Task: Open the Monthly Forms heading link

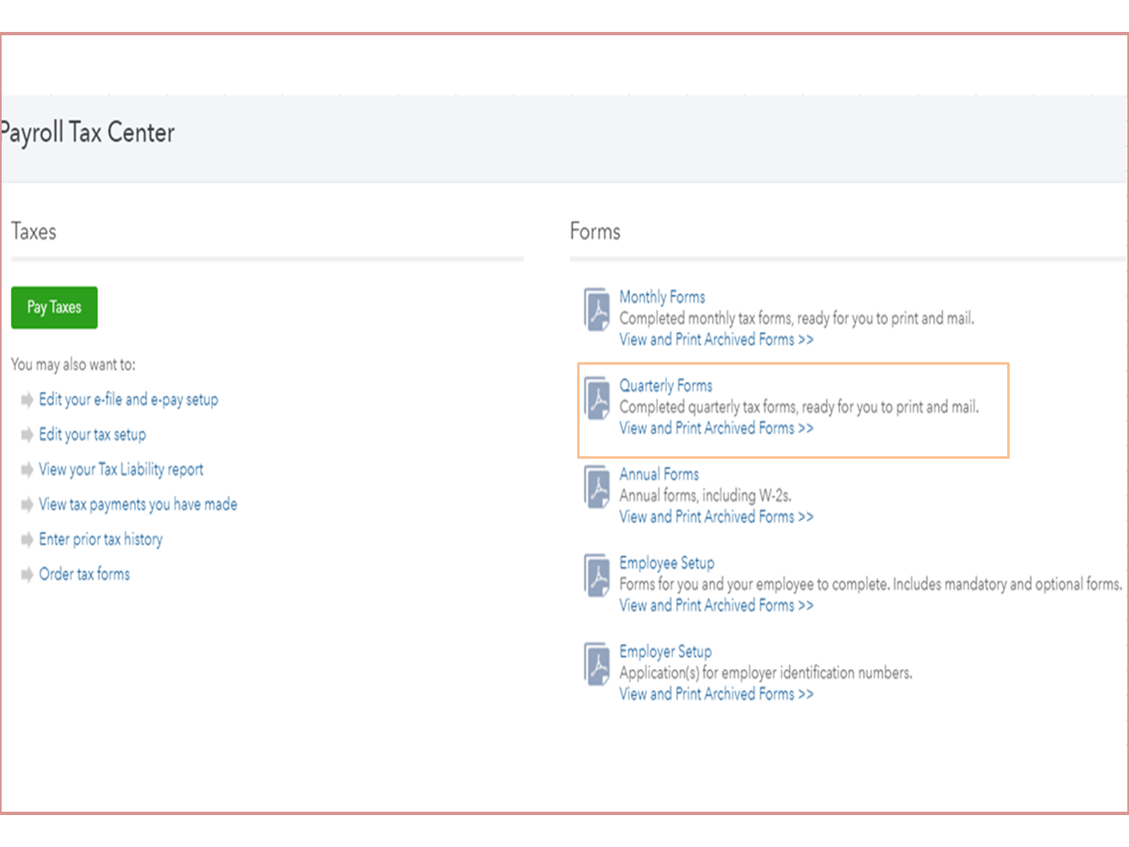Action: click(x=662, y=297)
